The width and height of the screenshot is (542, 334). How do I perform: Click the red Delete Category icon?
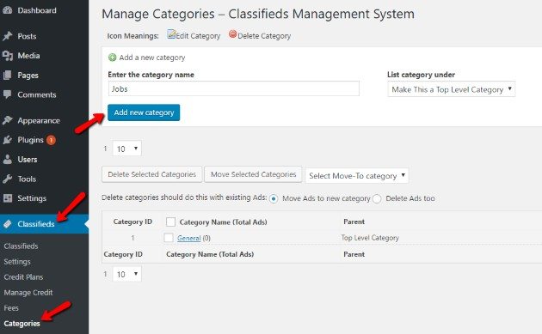233,34
